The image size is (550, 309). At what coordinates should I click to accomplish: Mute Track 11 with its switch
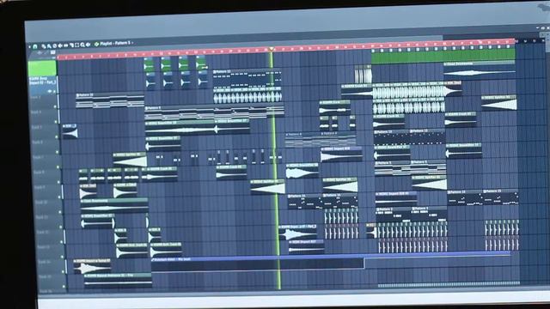(x=61, y=227)
